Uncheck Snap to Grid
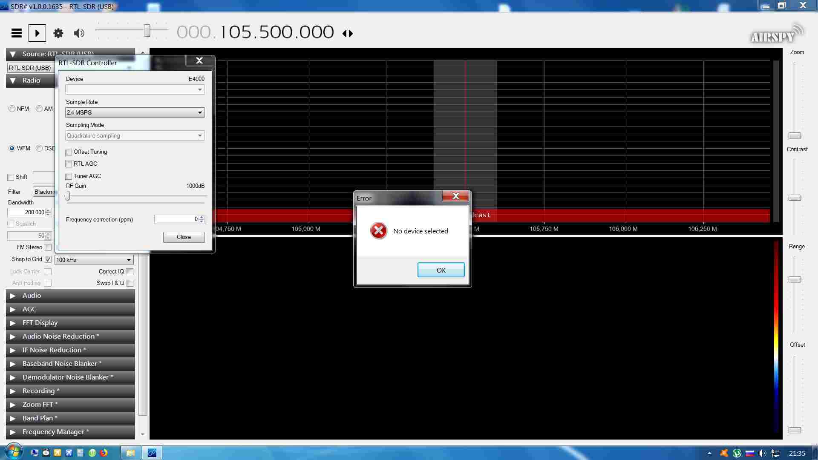The width and height of the screenshot is (818, 460). [x=48, y=259]
